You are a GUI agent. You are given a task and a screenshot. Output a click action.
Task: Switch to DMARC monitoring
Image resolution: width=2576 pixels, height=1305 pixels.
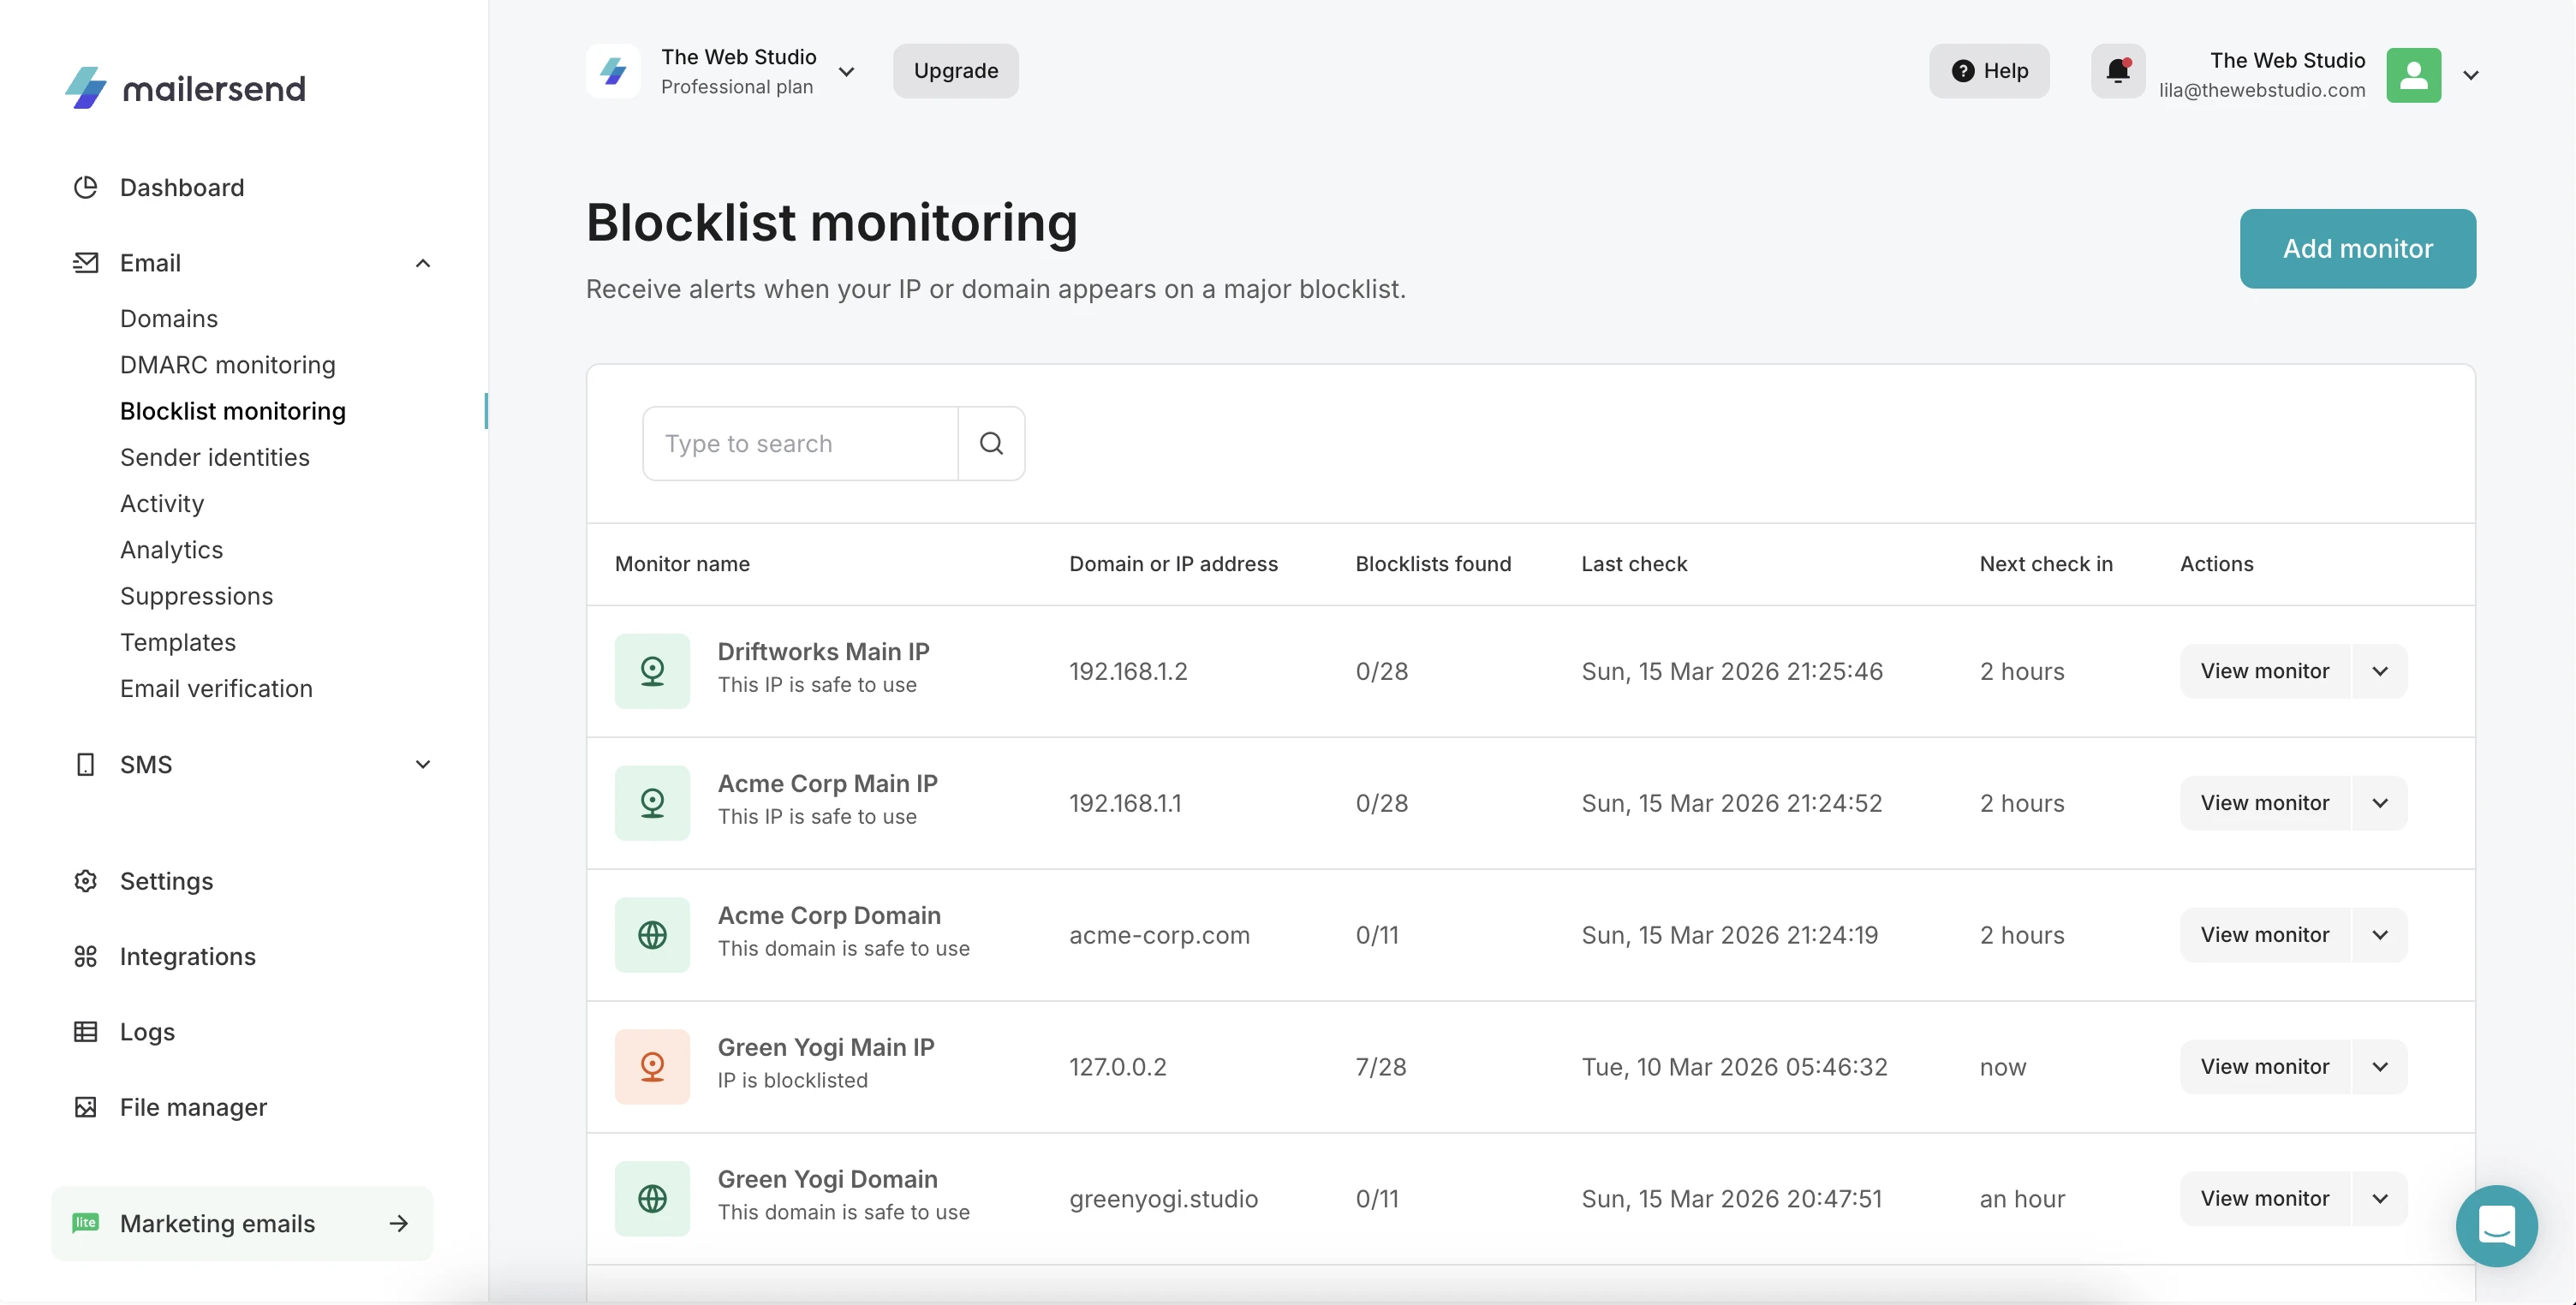point(227,365)
